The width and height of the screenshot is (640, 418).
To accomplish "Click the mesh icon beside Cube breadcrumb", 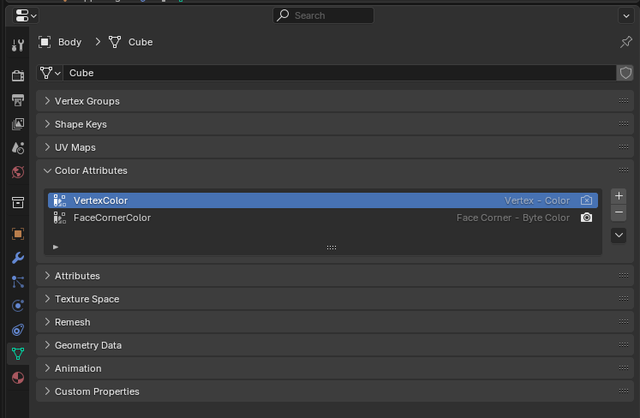I will click(115, 42).
